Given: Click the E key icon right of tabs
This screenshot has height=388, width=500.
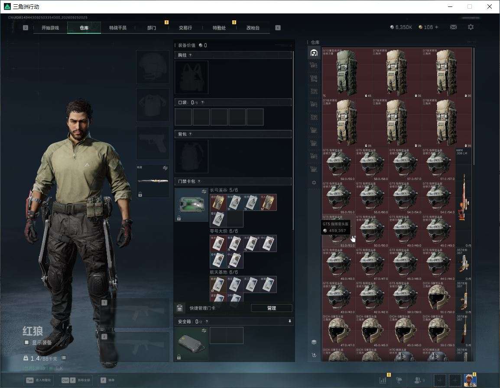Looking at the screenshot, I should tap(278, 28).
